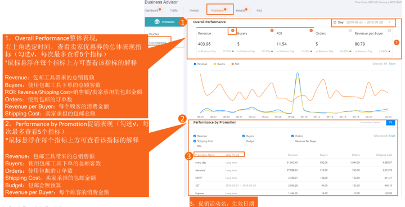Check the Revenue Per Buyer checkbox
This screenshot has width=405, height=207.
point(292,141)
